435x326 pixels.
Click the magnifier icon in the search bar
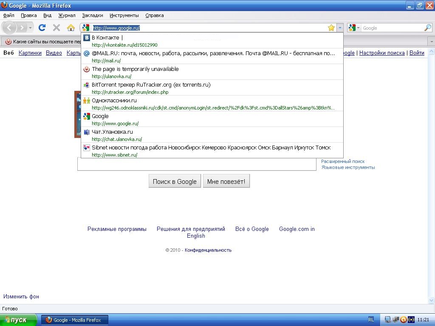pyautogui.click(x=428, y=27)
